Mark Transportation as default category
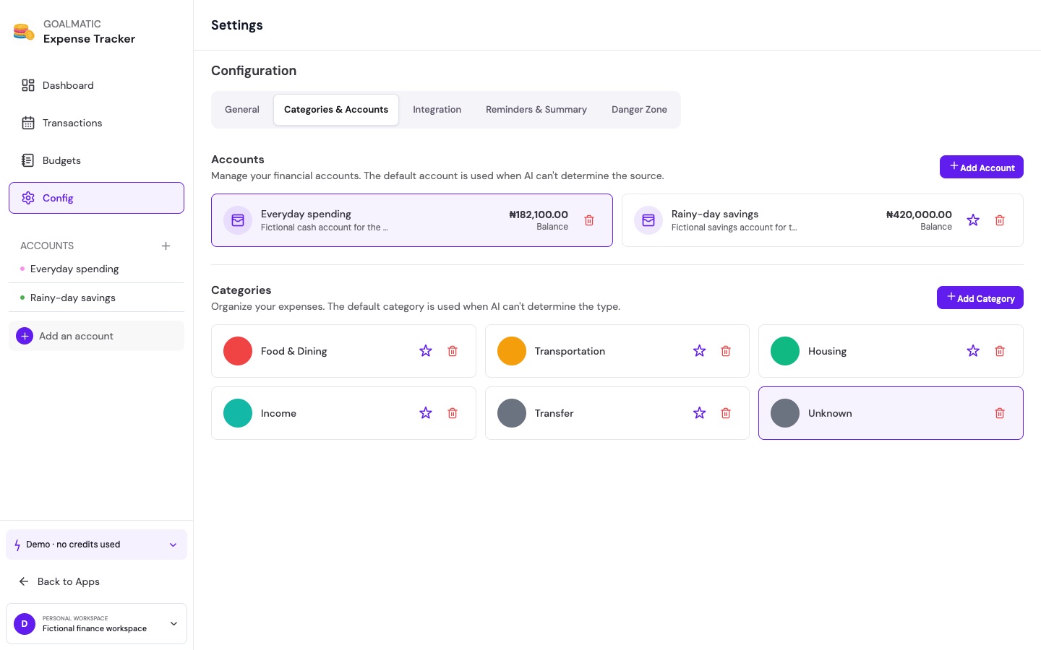This screenshot has height=650, width=1041. pos(699,351)
